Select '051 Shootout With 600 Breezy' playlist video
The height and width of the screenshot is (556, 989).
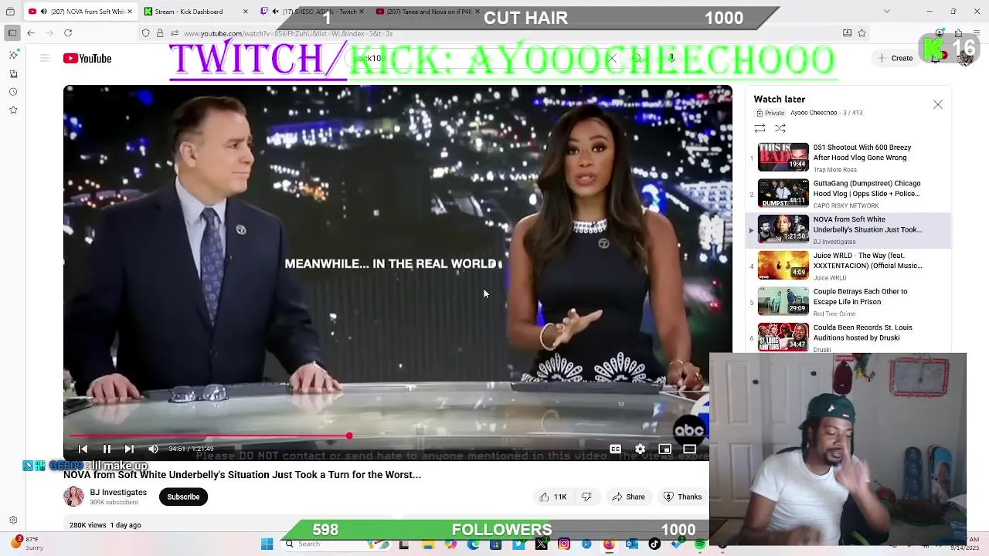click(x=848, y=157)
